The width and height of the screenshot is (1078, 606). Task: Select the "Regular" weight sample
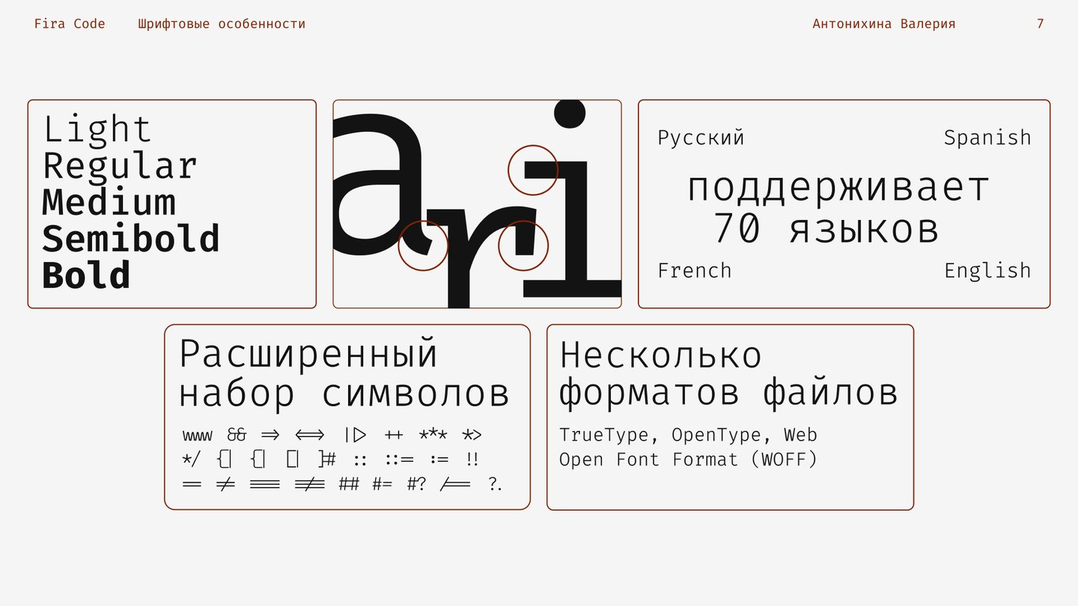click(x=120, y=166)
